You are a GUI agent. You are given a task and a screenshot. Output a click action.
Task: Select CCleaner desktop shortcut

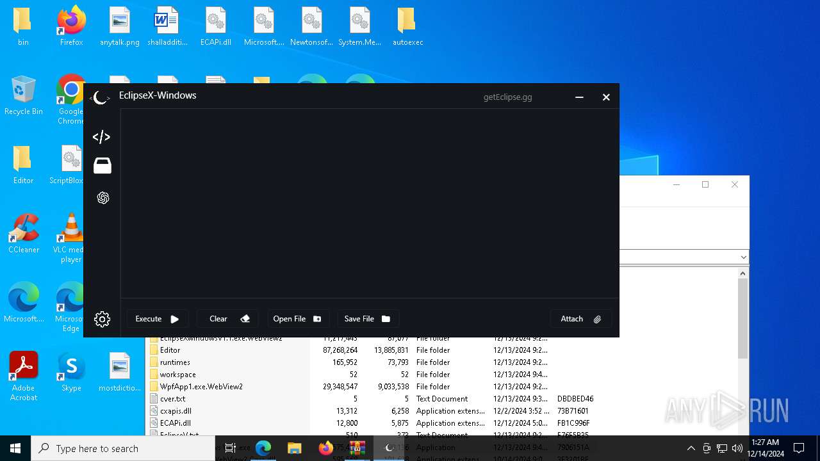point(24,234)
